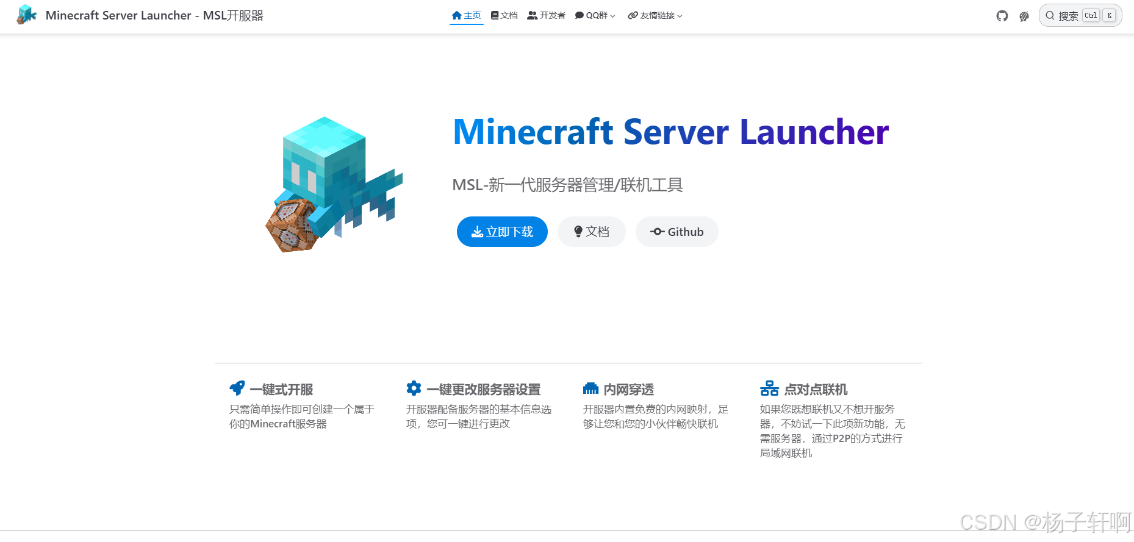Screen dimensions: 1134x542
Task: Go to the 主页 nav tab
Action: (467, 15)
